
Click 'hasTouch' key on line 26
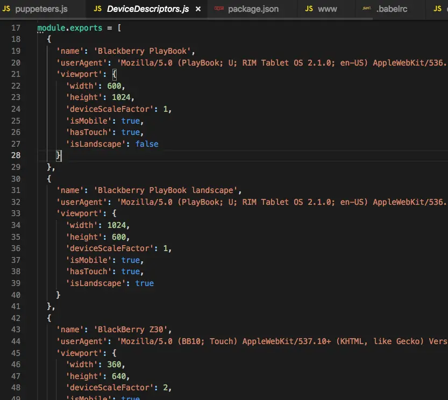[88, 132]
